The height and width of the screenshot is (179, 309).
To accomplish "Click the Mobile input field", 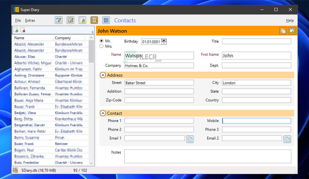I will pyautogui.click(x=257, y=121).
